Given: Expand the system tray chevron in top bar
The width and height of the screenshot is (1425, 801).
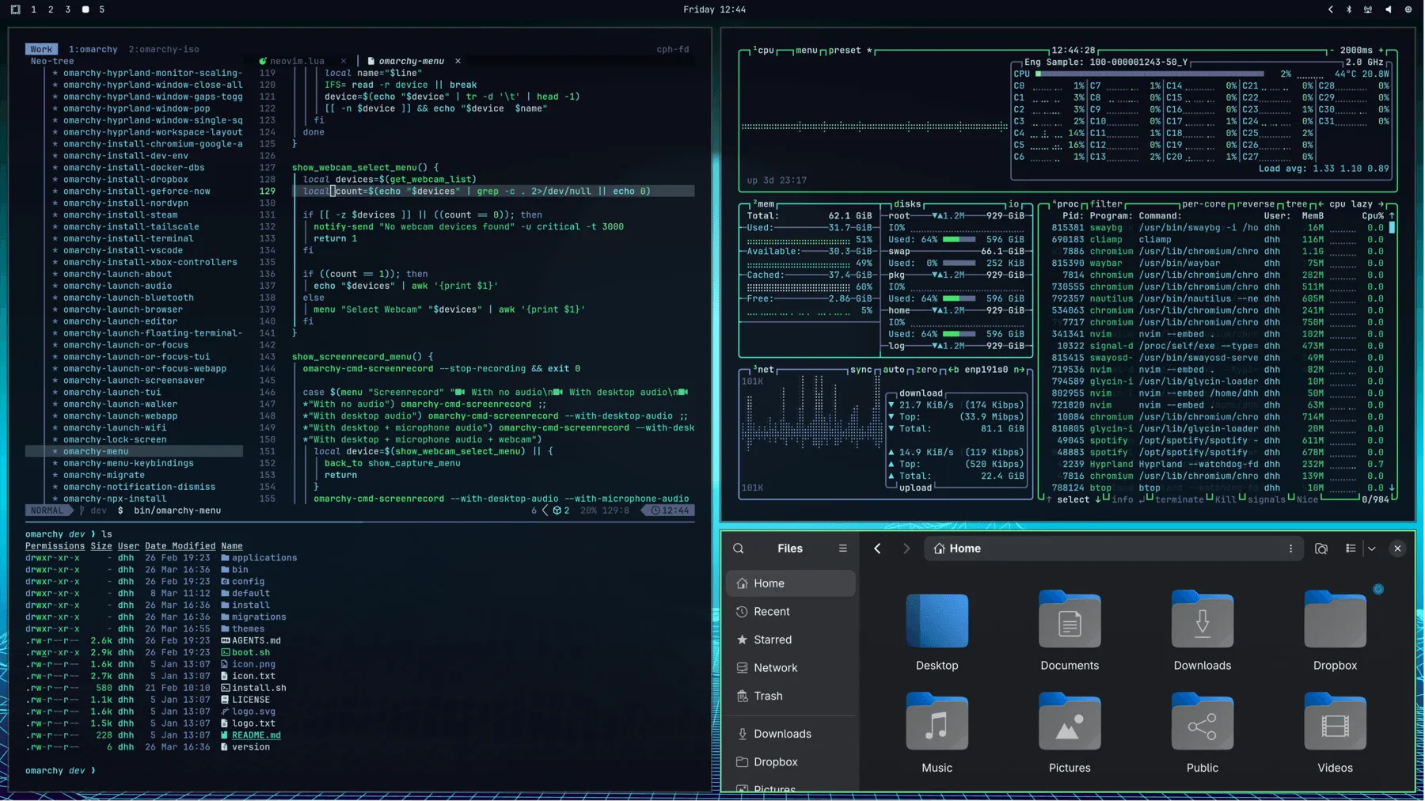Looking at the screenshot, I should pyautogui.click(x=1330, y=9).
